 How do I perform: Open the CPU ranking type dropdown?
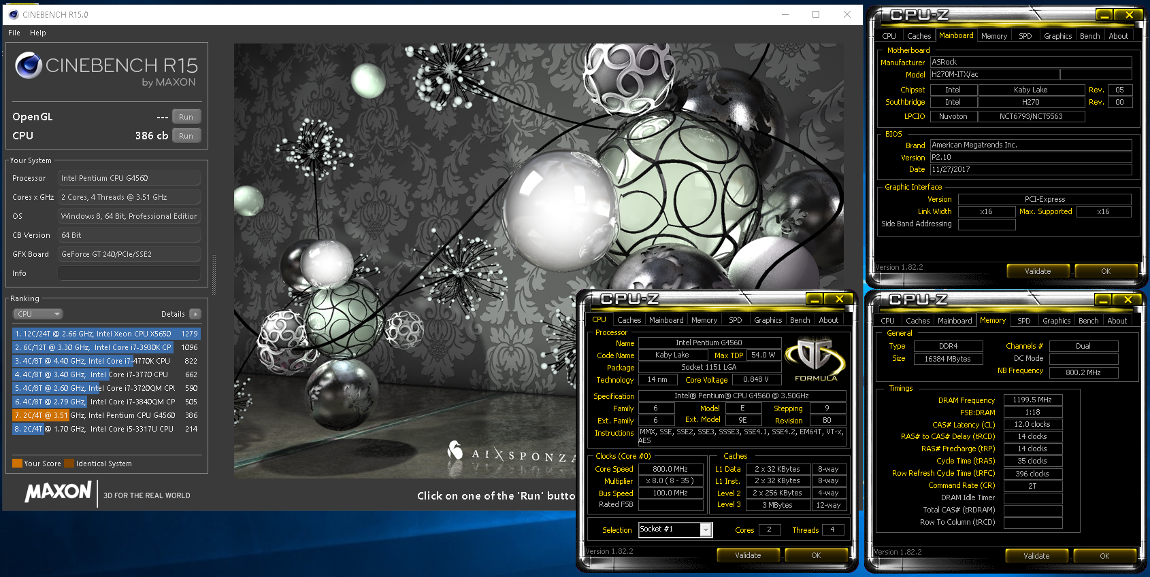point(38,314)
